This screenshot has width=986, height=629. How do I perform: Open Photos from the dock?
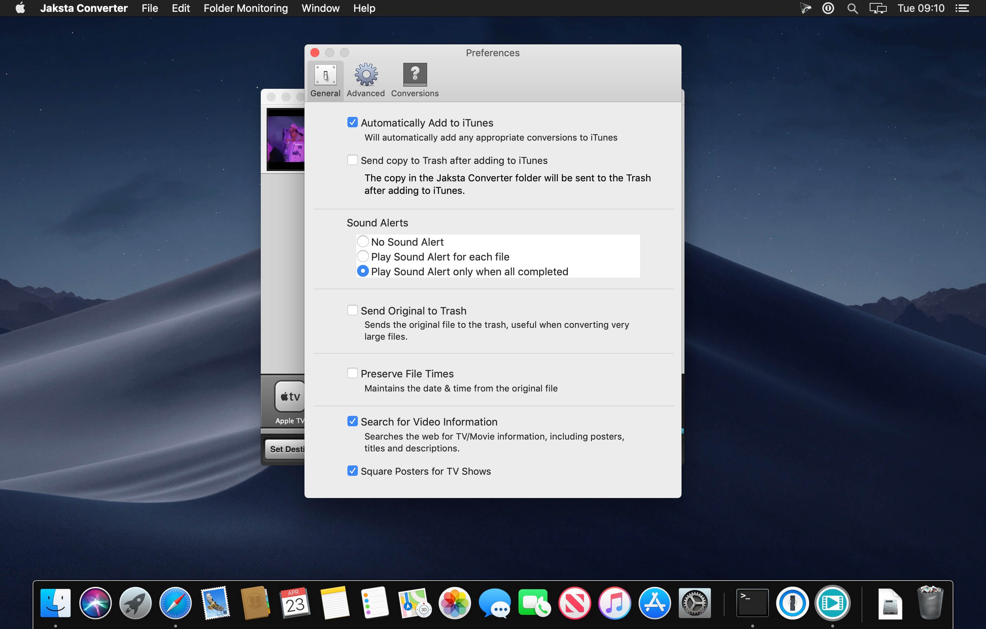pyautogui.click(x=455, y=603)
